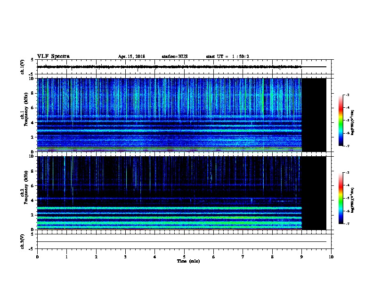The image size is (373, 288).
Task: Click inside the ch.2 spectrogram panel
Action: [x=170, y=193]
